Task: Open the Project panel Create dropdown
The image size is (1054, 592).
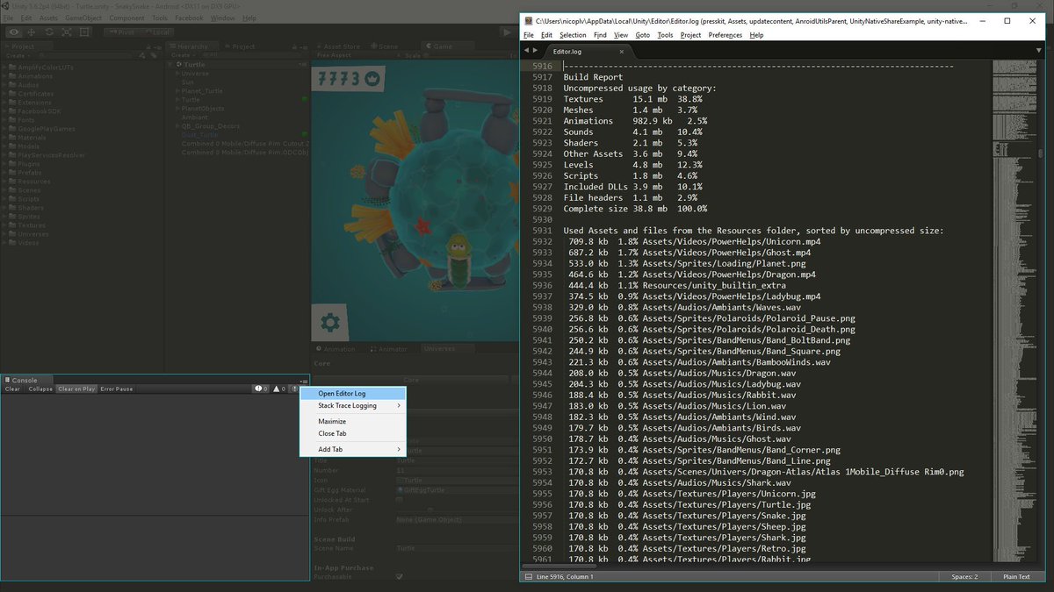Action: coord(17,55)
